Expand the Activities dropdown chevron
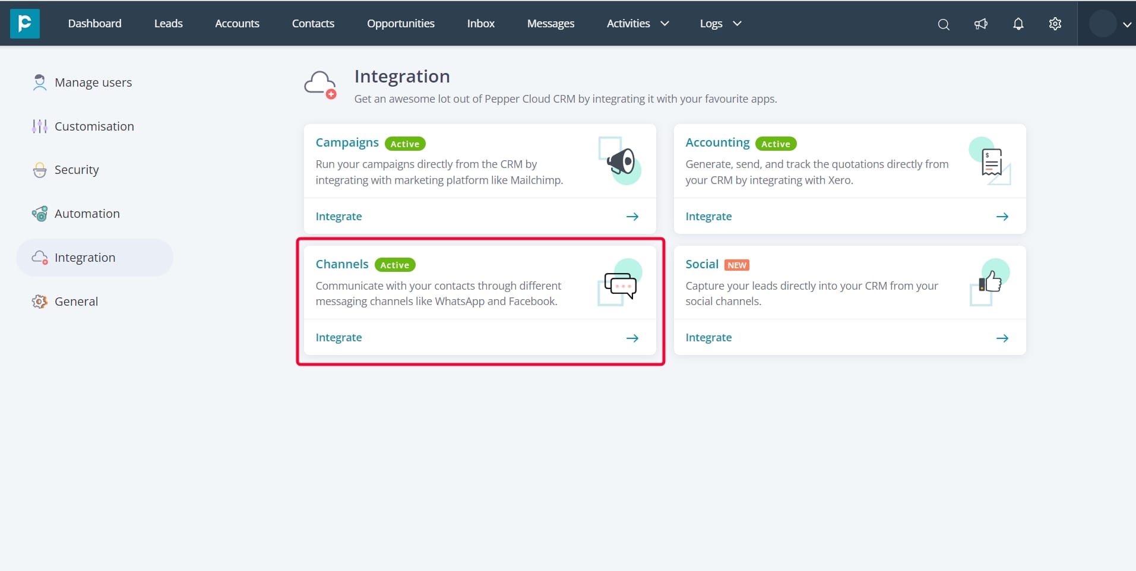Viewport: 1136px width, 571px height. click(x=664, y=24)
